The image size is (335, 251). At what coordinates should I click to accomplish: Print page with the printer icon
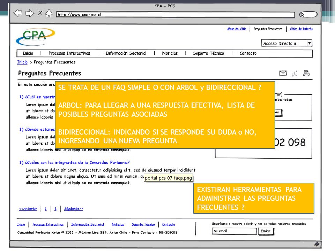point(306,74)
